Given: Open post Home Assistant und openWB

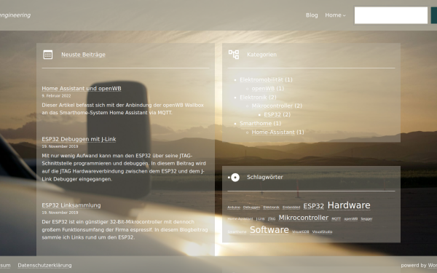Looking at the screenshot, I should point(82,89).
